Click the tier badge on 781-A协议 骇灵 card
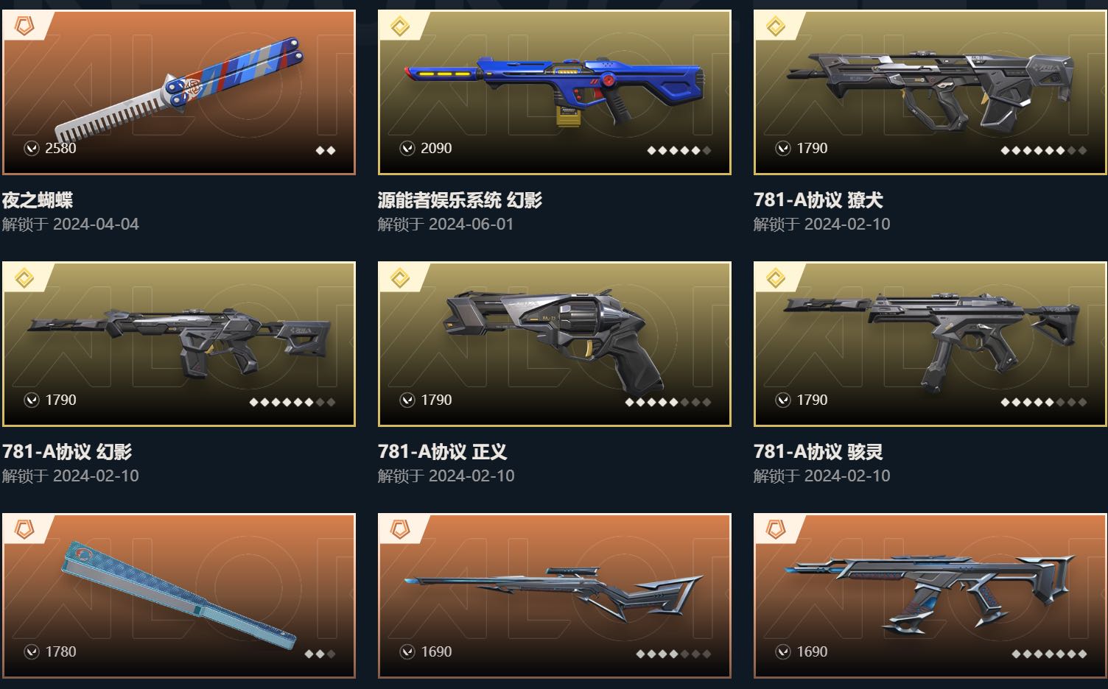This screenshot has height=689, width=1108. click(x=776, y=279)
